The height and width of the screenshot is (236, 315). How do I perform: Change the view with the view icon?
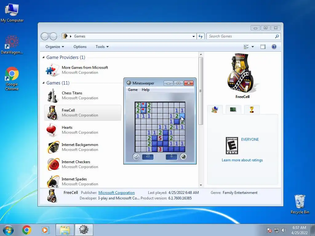click(x=246, y=47)
